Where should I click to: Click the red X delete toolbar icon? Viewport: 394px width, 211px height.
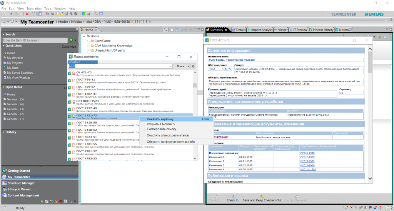click(x=27, y=14)
